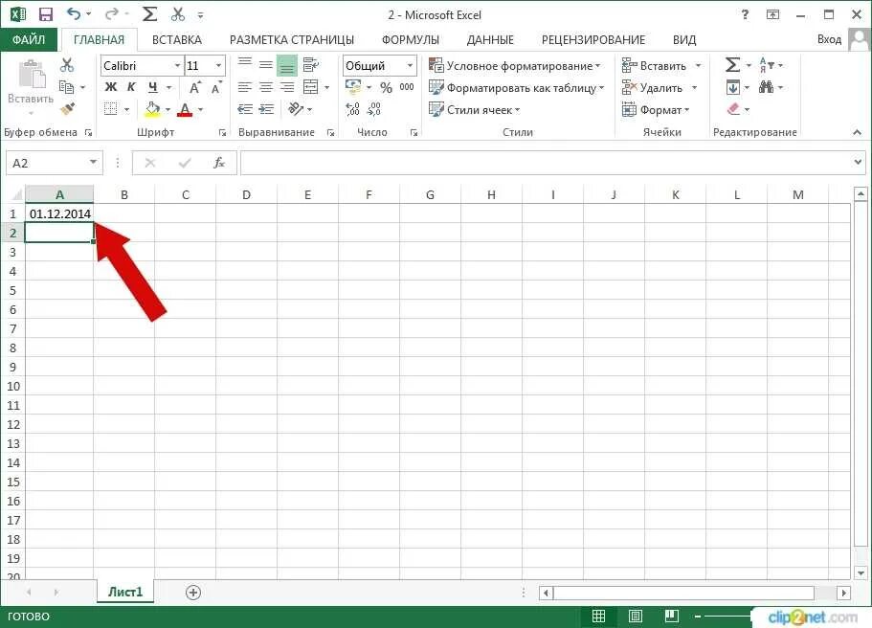
Task: Increase the cell indent
Action: (266, 109)
